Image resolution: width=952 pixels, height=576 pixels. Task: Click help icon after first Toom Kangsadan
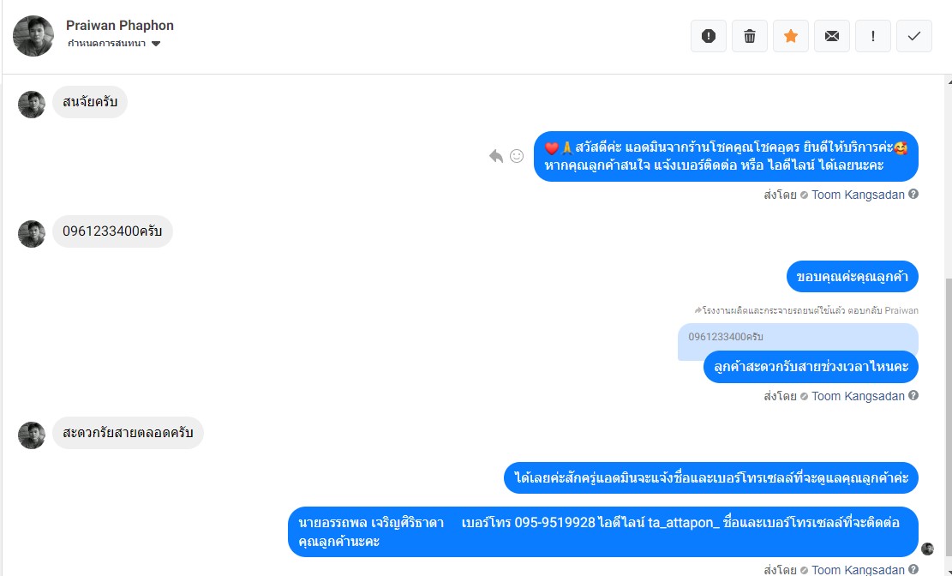(x=913, y=195)
